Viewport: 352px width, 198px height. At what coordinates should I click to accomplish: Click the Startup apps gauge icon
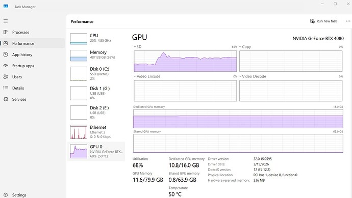6,66
